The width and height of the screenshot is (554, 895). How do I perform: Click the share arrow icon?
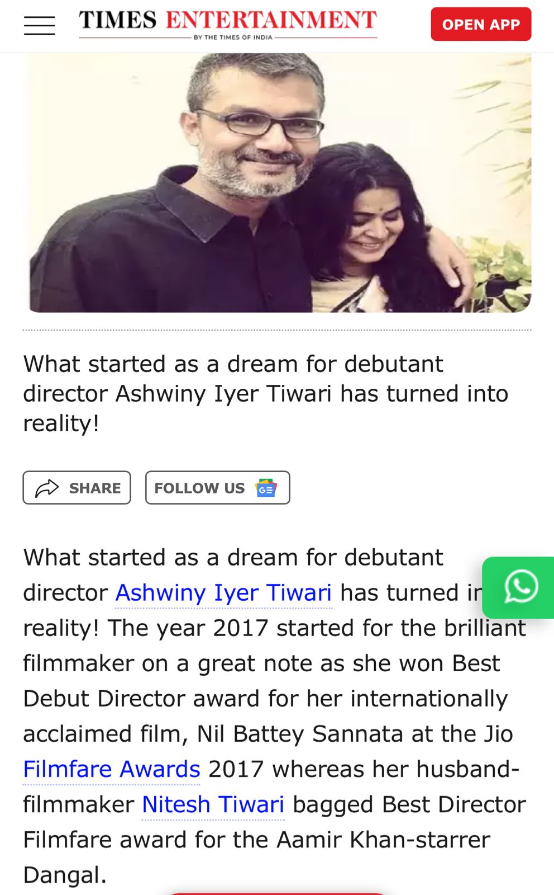click(x=47, y=488)
